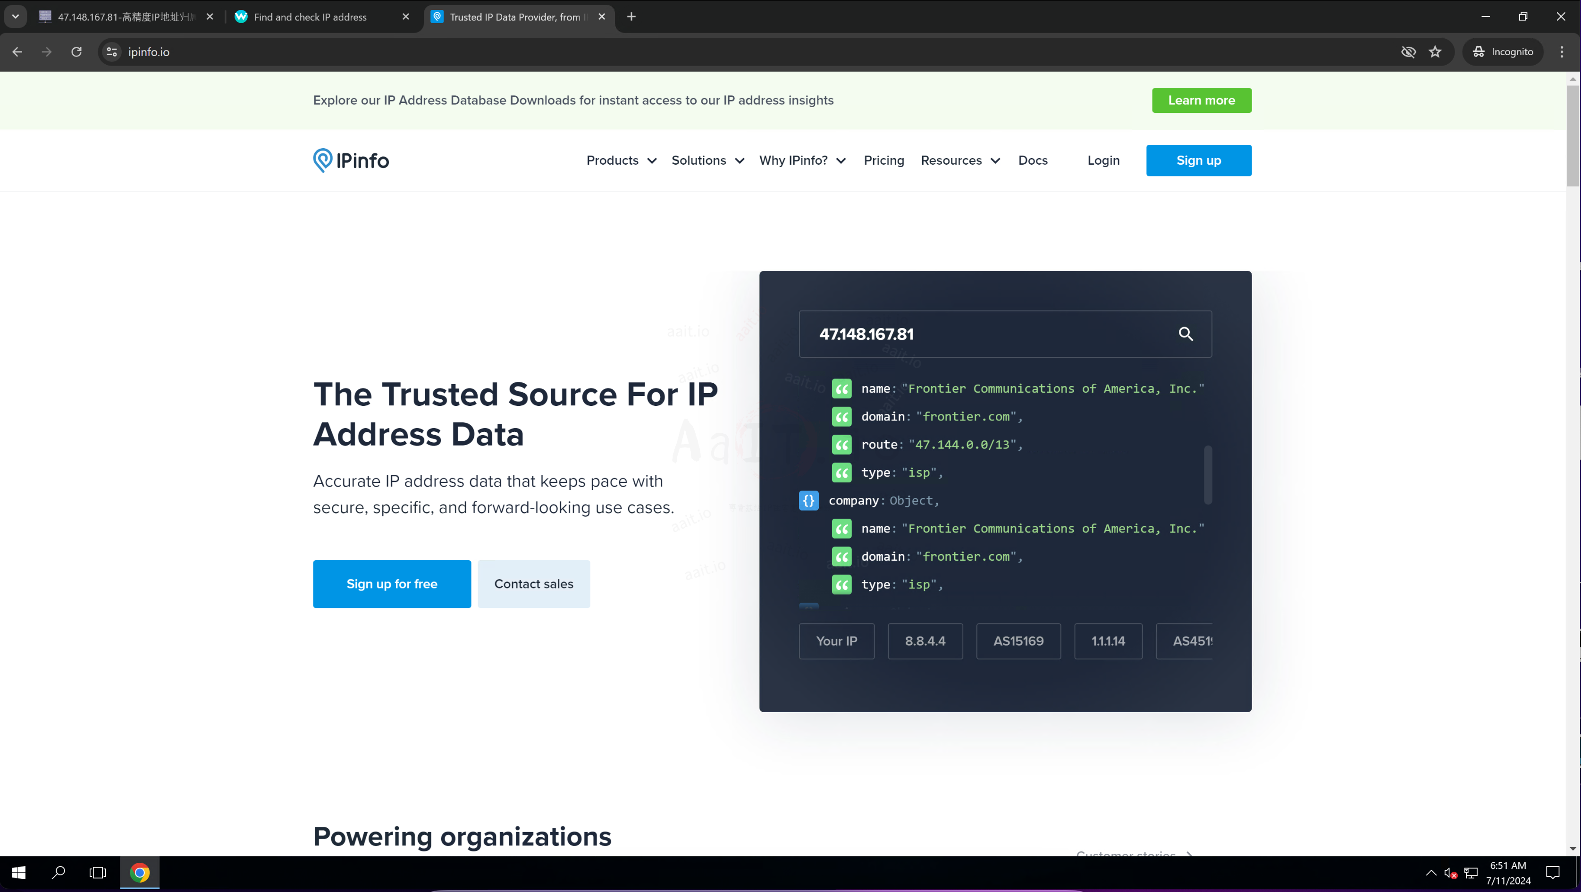Select the 1.1.1.14 sample IP

pos(1108,641)
